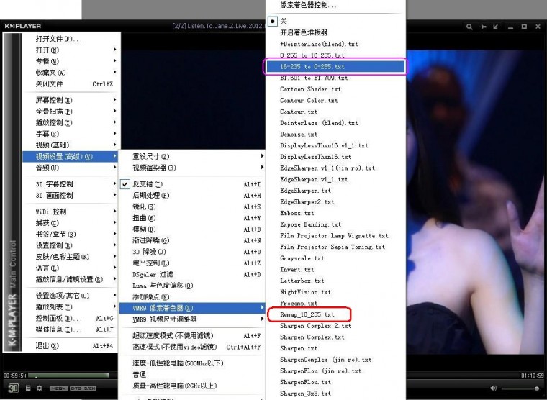Adjust the volume slider handle

pos(537,388)
